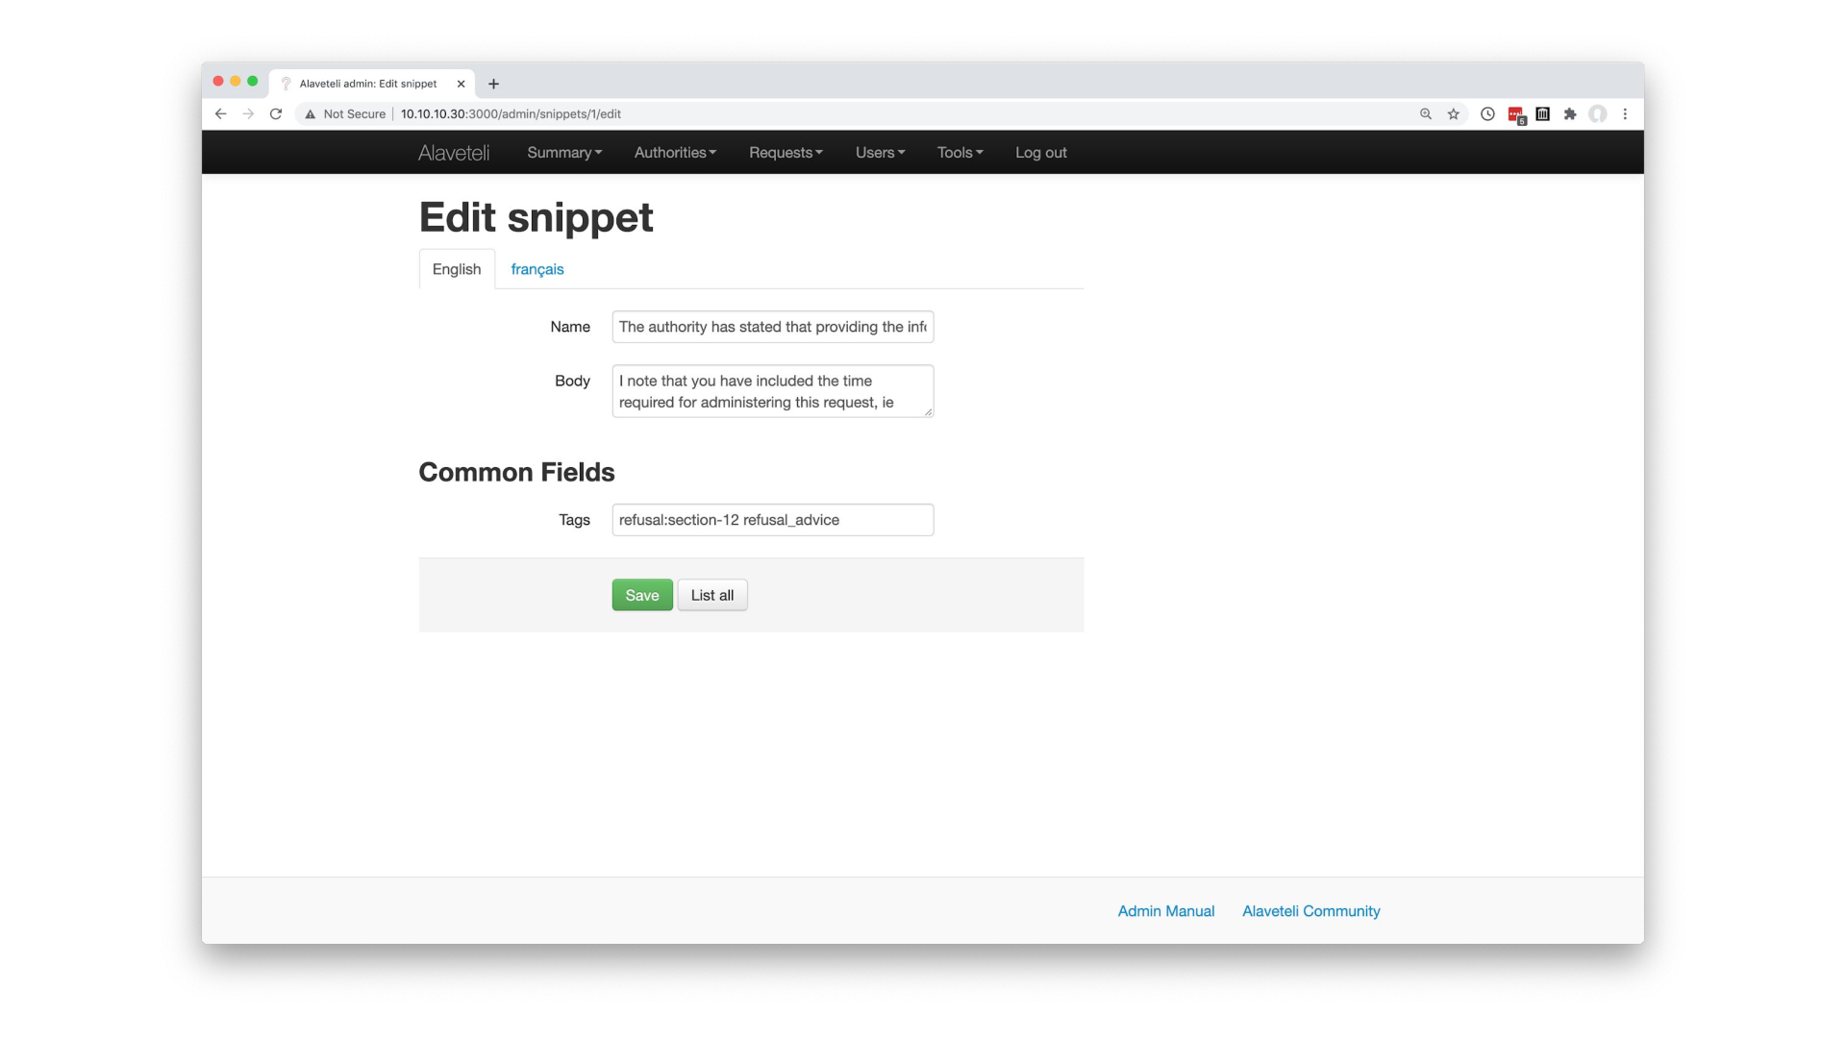Viewport: 1846px width, 1038px height.
Task: Click the clock history extension icon
Action: [1487, 113]
